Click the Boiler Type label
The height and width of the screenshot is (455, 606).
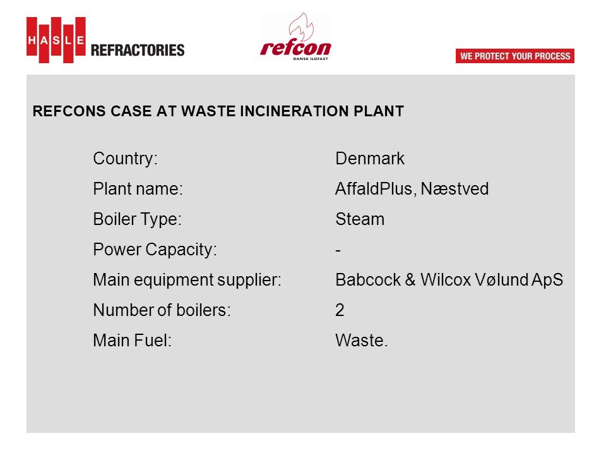[137, 219]
